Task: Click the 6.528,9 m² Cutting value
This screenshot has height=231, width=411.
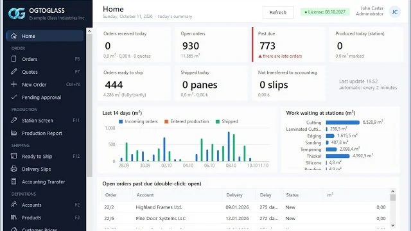Action: [372, 122]
